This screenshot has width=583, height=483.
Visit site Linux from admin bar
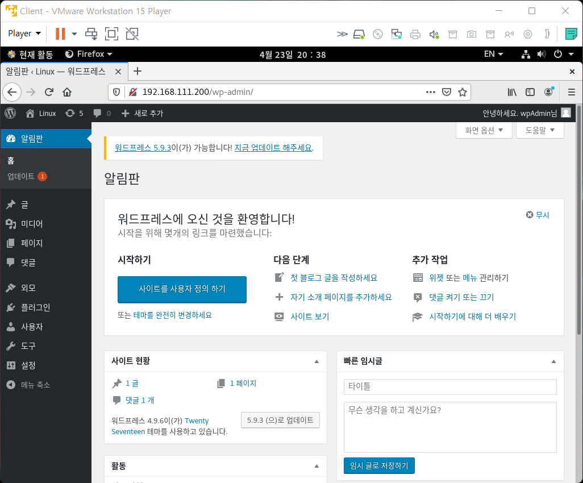[x=41, y=113]
